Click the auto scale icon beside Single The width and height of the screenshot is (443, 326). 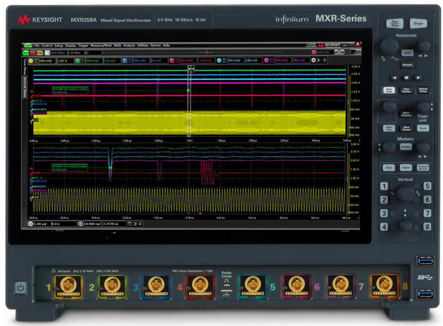coord(47,53)
